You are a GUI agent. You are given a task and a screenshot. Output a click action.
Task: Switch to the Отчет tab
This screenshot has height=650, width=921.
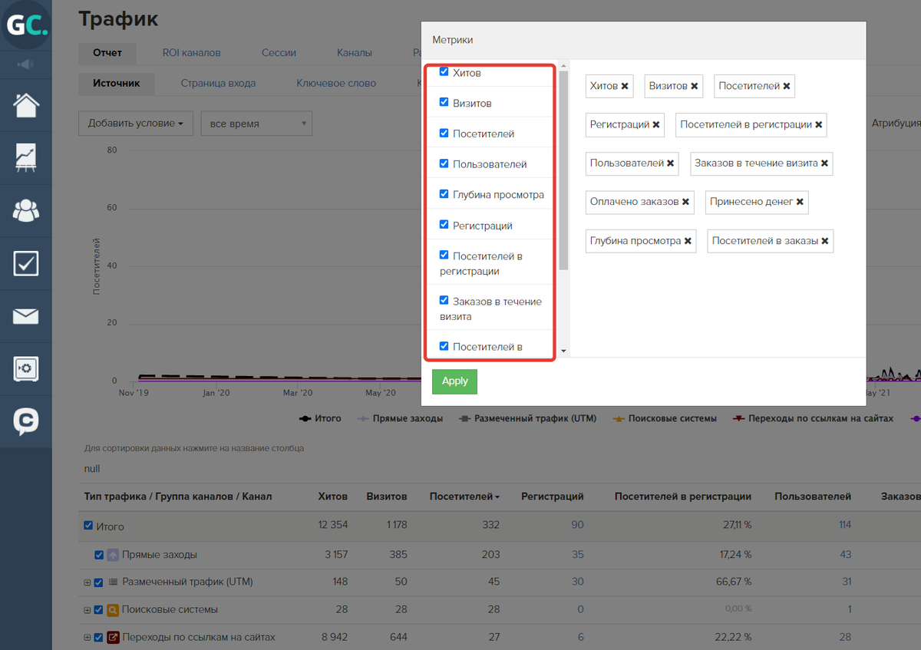[x=107, y=53]
